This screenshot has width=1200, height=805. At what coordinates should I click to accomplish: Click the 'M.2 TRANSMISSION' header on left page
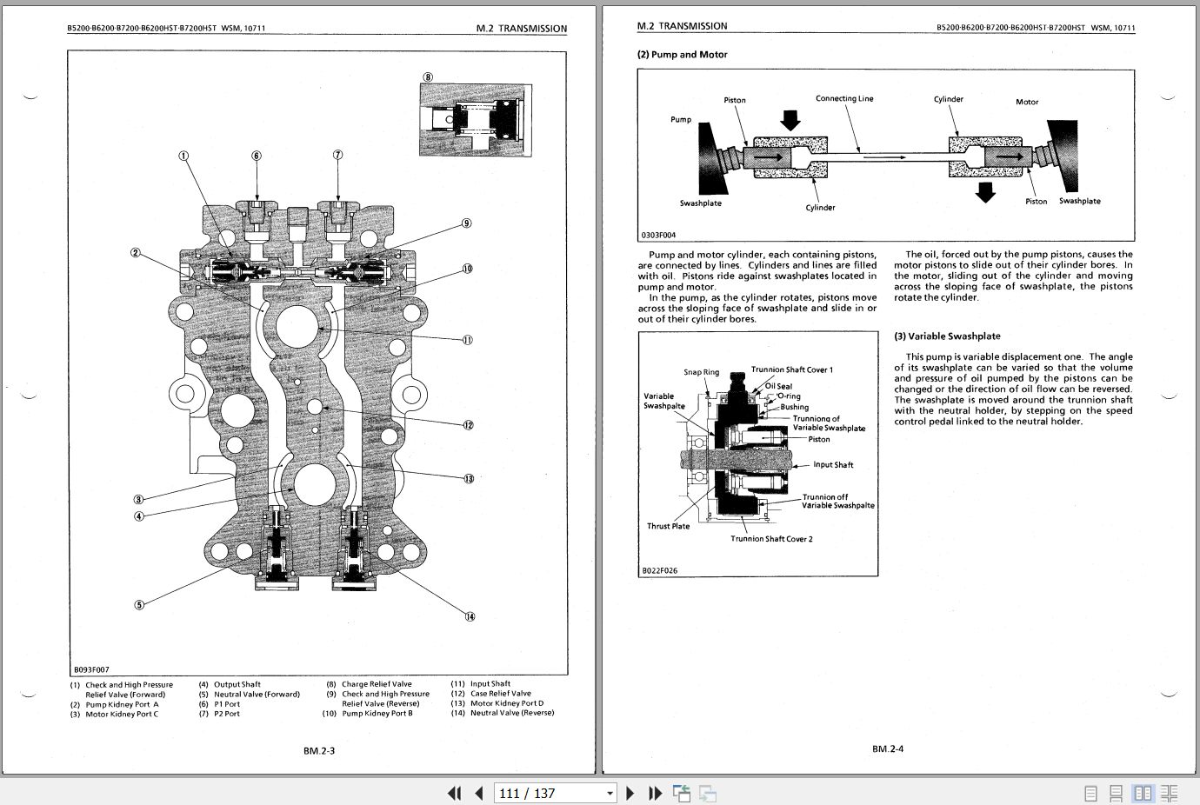pyautogui.click(x=521, y=29)
